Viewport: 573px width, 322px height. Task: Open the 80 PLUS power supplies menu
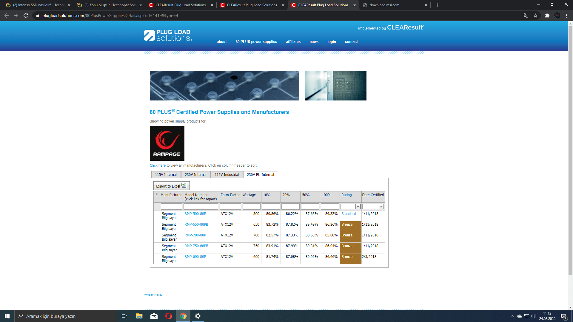(x=256, y=42)
